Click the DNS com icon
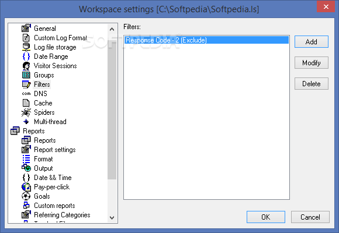Screen dimensions: 339x233 click(26, 94)
